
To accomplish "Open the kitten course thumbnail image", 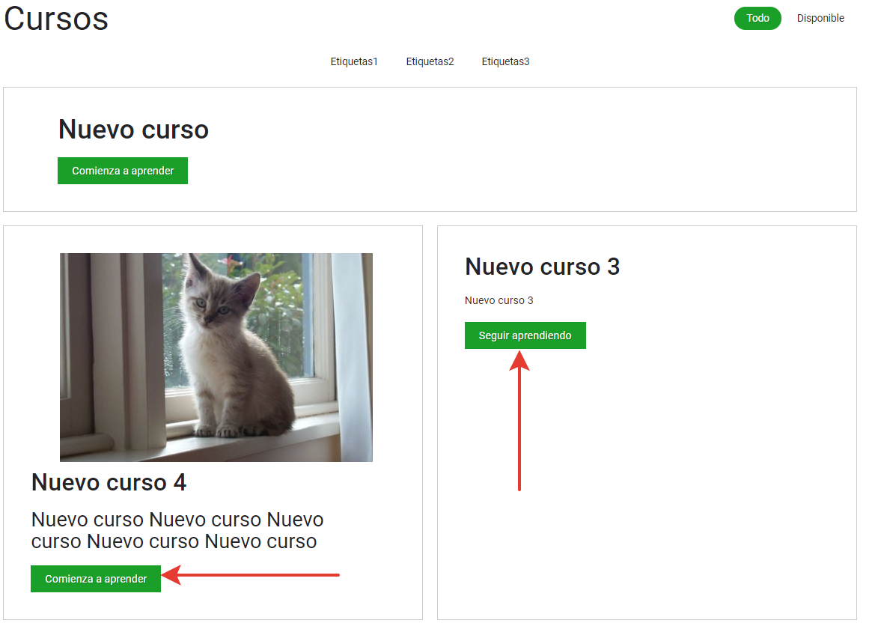I will pyautogui.click(x=216, y=357).
